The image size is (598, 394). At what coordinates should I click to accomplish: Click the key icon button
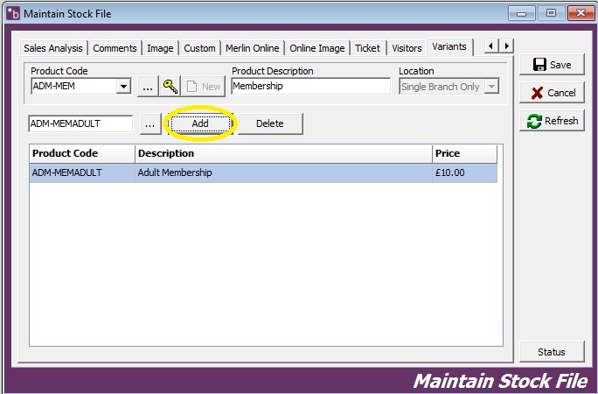[x=170, y=86]
